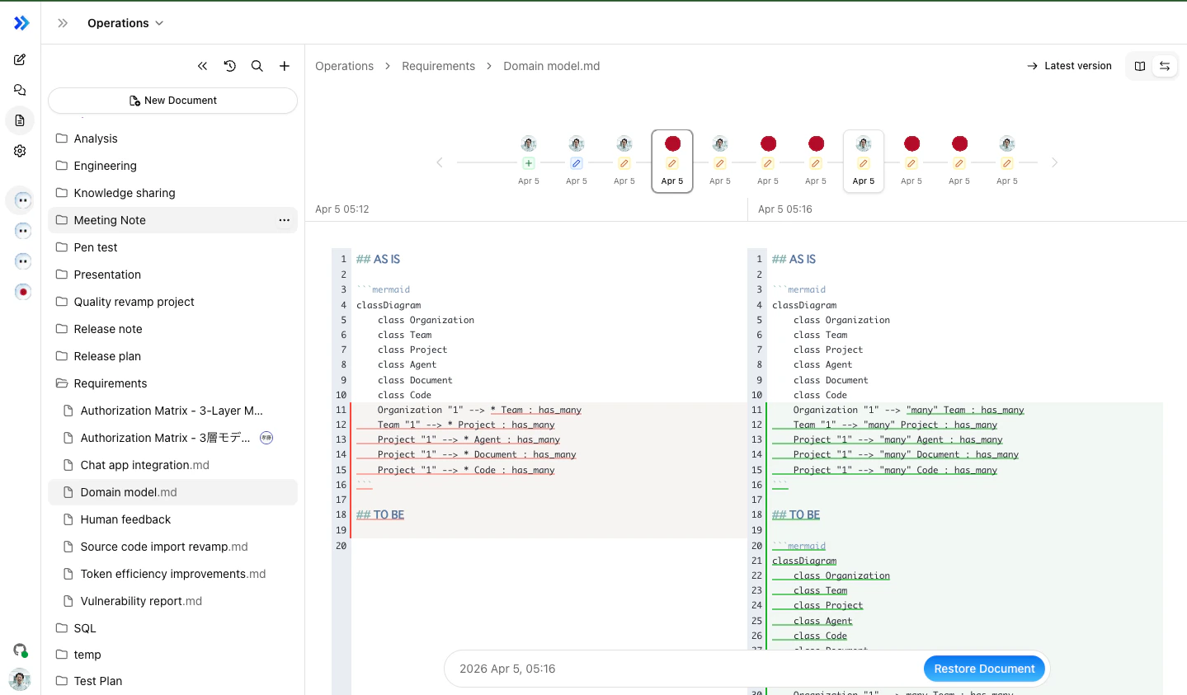The image size is (1187, 695).
Task: Expand the Knowledge sharing folder
Action: click(172, 193)
